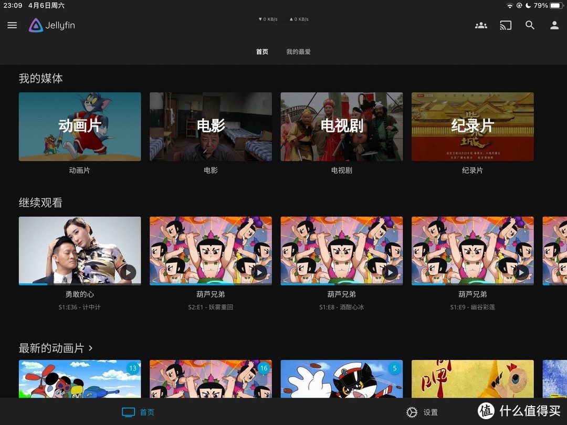
Task: Click the 电视剧 label under the card
Action: (x=342, y=170)
